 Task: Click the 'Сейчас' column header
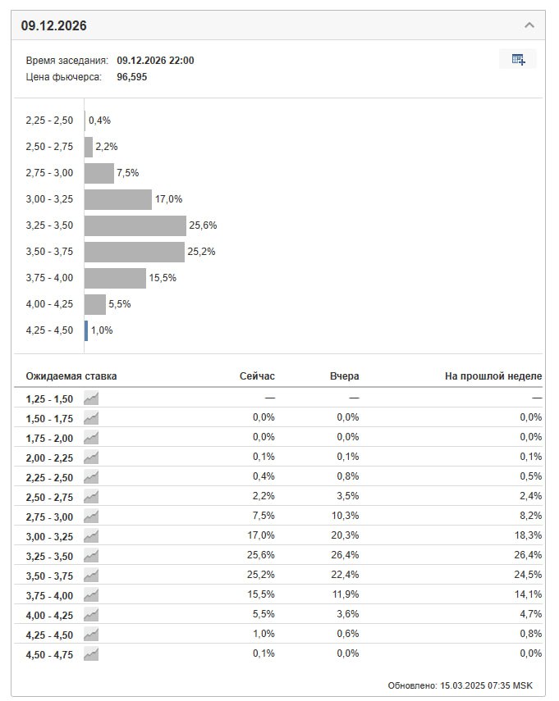[x=257, y=376]
